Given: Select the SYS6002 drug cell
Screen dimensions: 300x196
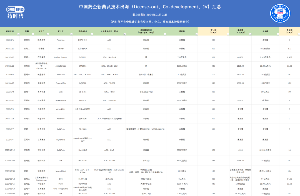Looking at the screenshot, I should tap(83, 57).
